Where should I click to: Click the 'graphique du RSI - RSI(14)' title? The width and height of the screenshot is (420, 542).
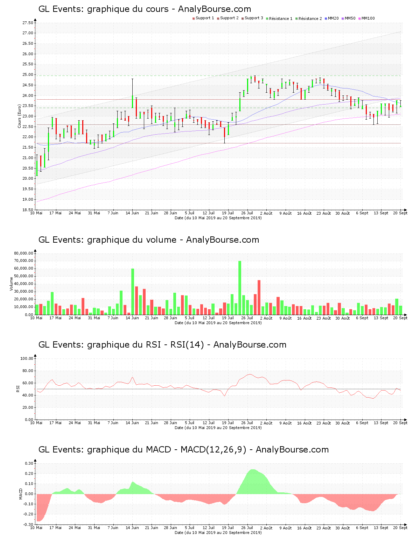coord(146,345)
